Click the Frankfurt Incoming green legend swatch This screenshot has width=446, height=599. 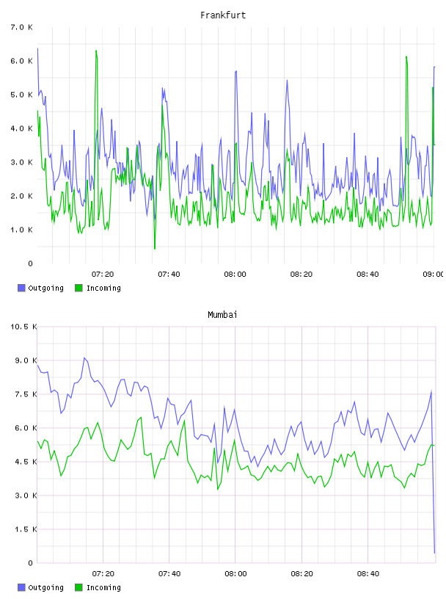click(78, 288)
